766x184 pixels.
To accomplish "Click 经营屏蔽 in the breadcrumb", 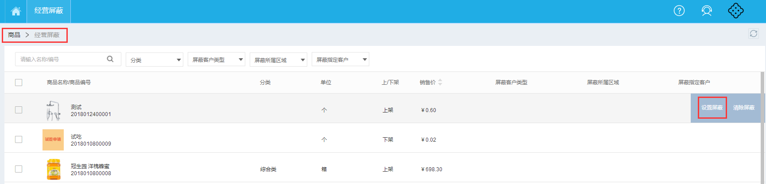I will point(47,35).
